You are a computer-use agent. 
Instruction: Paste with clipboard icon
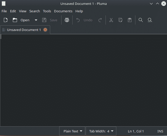pyautogui.click(x=130, y=20)
